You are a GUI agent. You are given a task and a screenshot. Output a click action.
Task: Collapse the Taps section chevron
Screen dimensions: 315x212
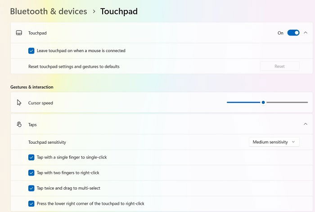(306, 124)
